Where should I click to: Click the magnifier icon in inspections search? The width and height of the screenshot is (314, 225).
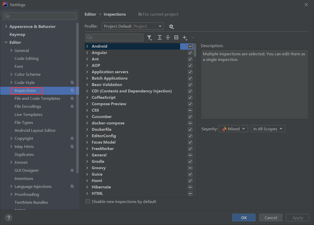(90, 37)
